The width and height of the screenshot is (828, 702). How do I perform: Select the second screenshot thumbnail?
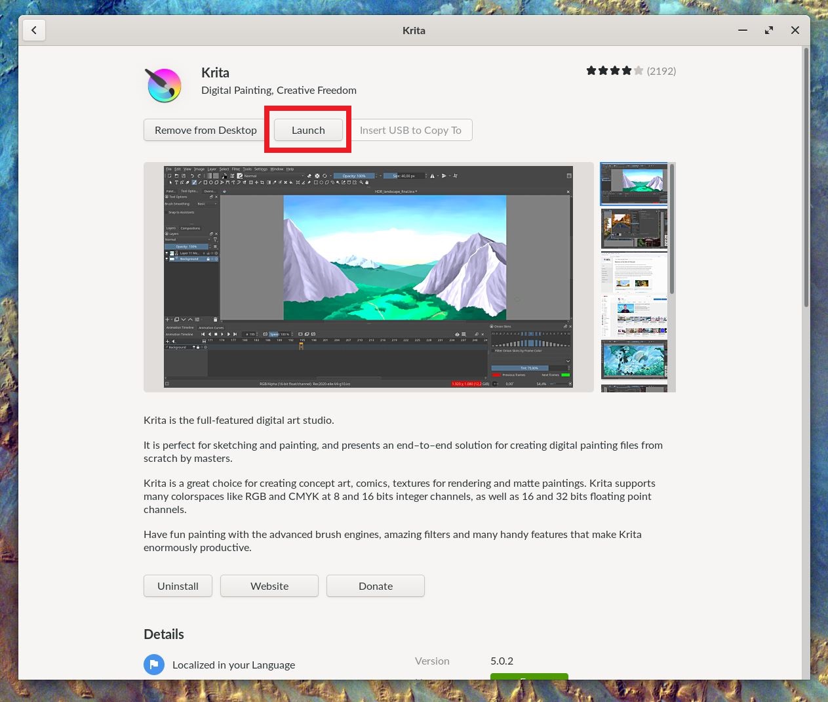[x=634, y=228]
